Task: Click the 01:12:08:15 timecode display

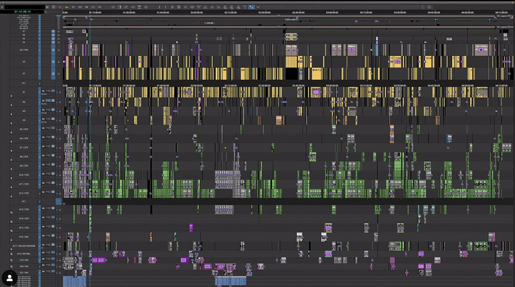Action: 22,12
